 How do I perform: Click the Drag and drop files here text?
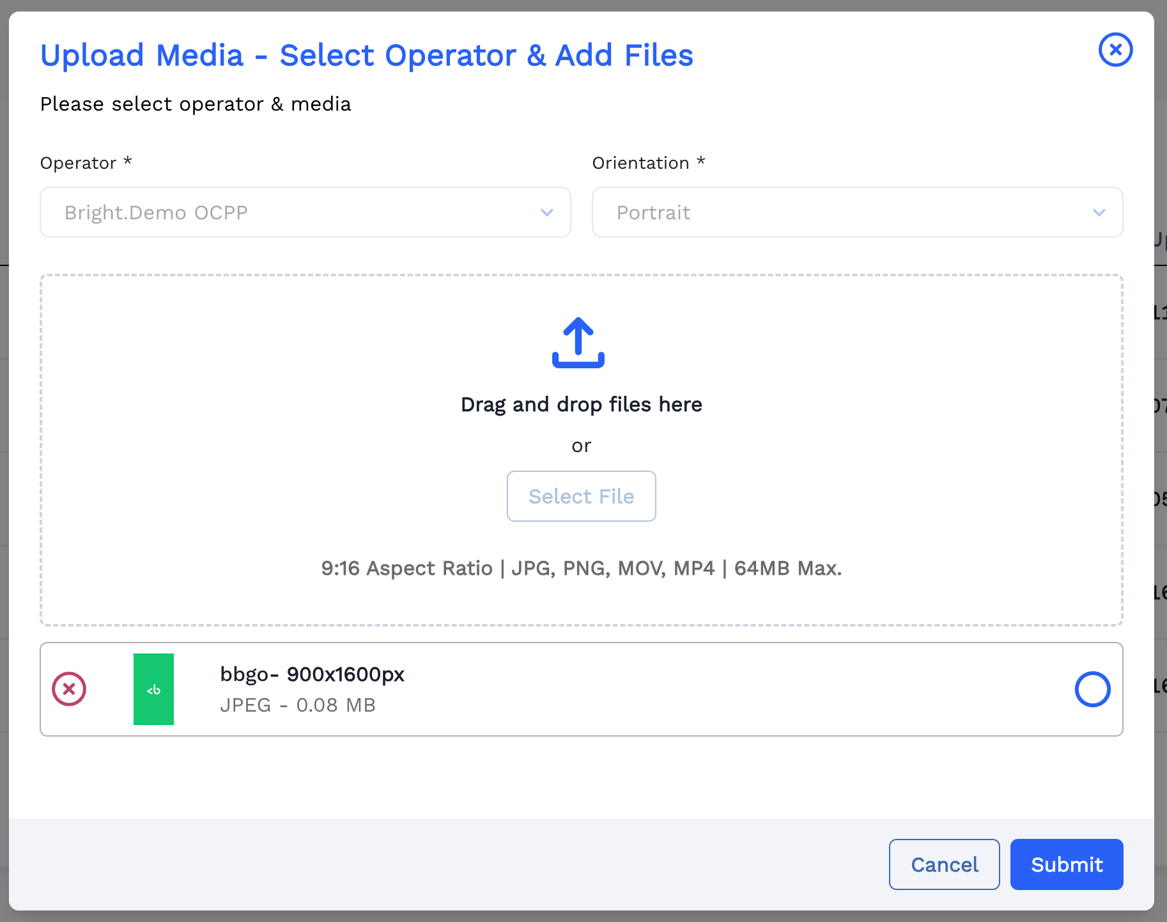[581, 405]
